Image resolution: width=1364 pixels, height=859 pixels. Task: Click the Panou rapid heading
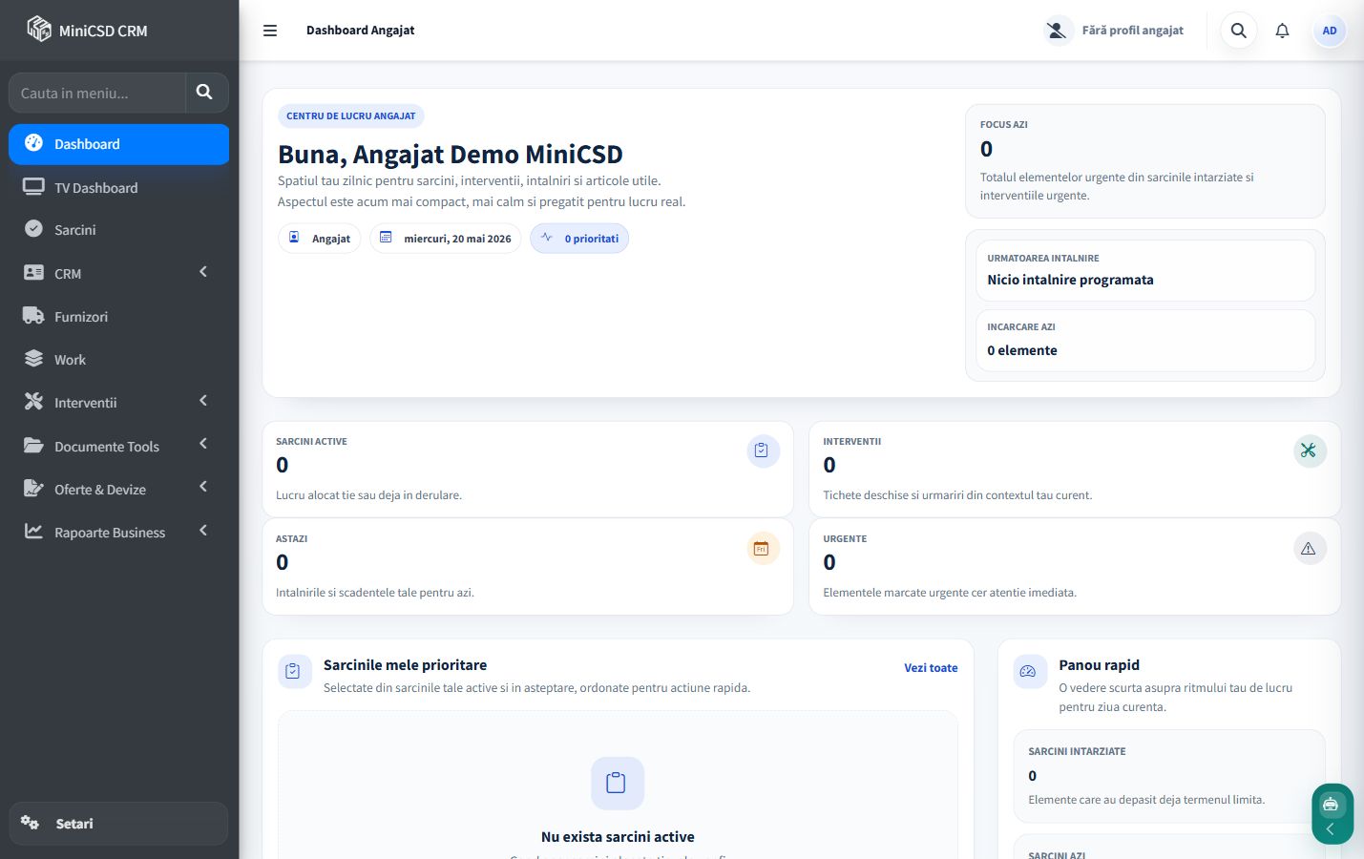pyautogui.click(x=1099, y=665)
